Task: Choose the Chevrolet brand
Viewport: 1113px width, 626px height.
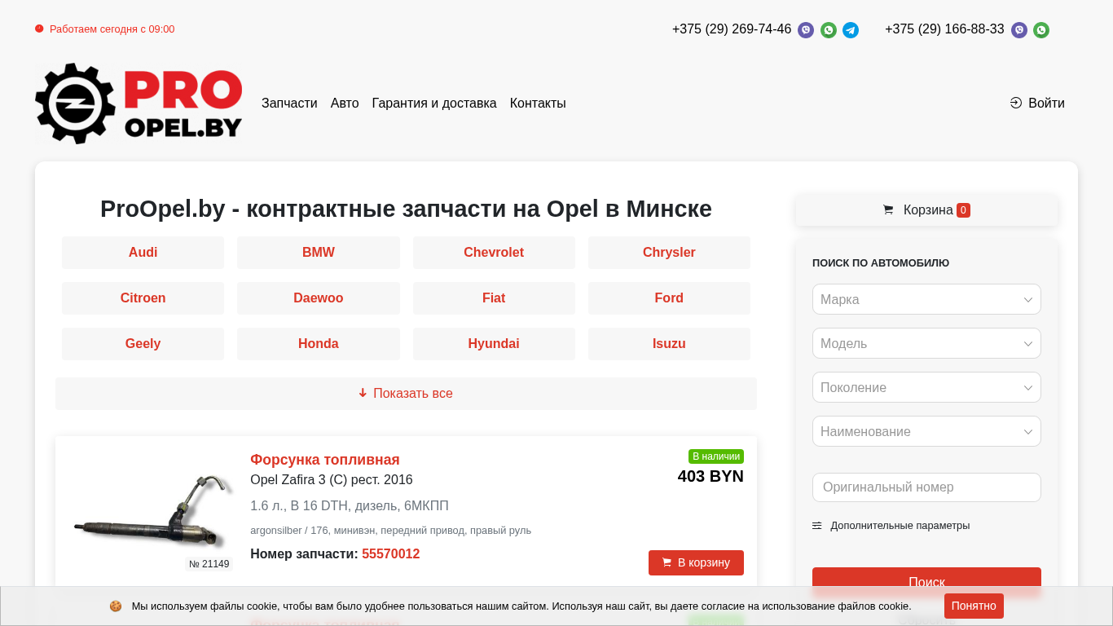Action: (x=494, y=253)
